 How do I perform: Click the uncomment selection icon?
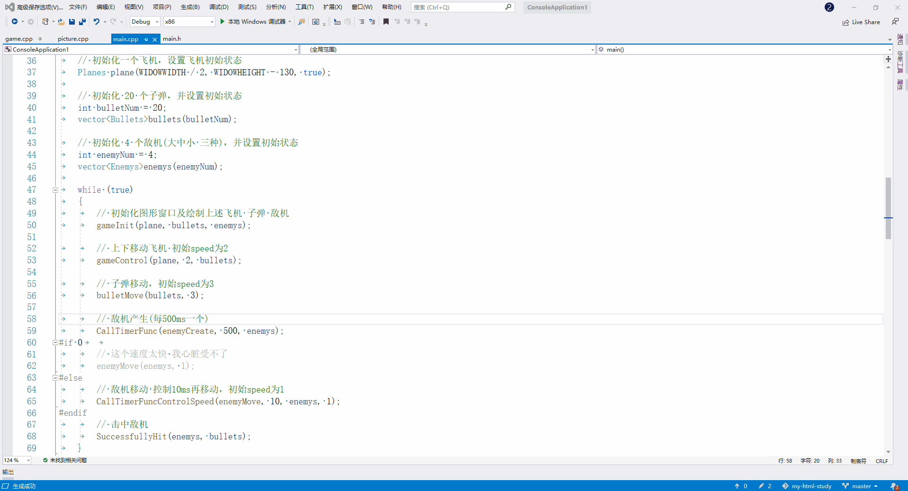coord(348,22)
